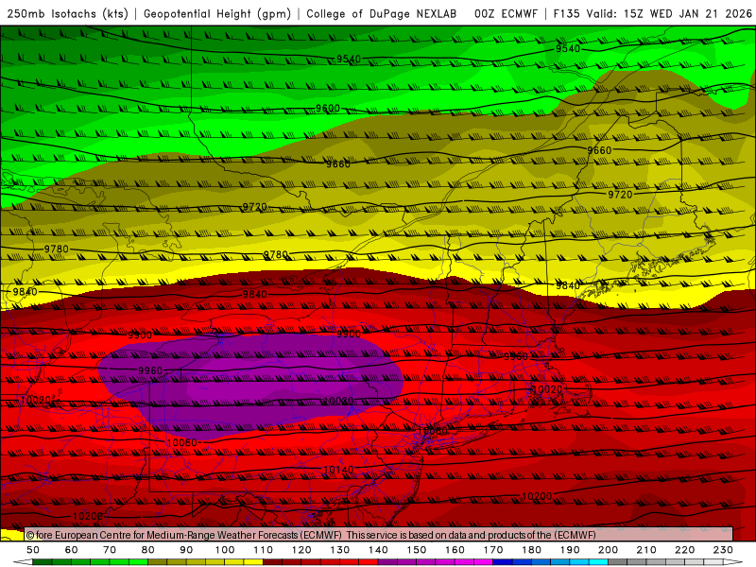This screenshot has height=567, width=756.
Task: Click the "College of DuPage NEXLAB" header text
Action: click(x=382, y=14)
